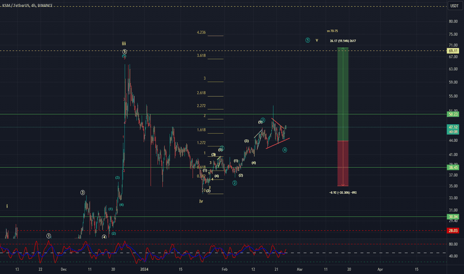Select the white circled 3 wave marker

point(83,192)
